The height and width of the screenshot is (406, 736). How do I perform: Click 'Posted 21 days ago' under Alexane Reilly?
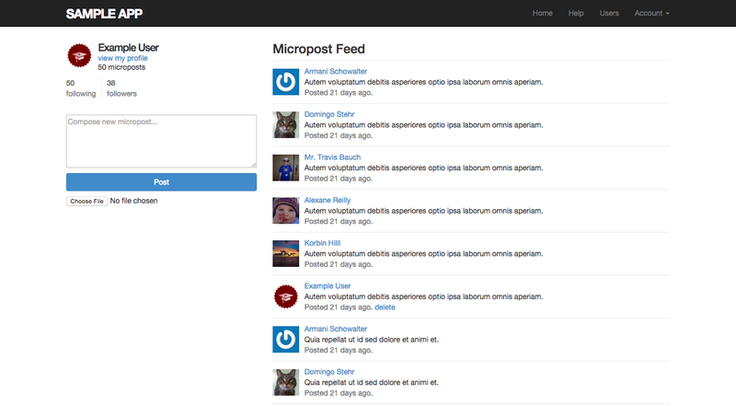pyautogui.click(x=338, y=221)
